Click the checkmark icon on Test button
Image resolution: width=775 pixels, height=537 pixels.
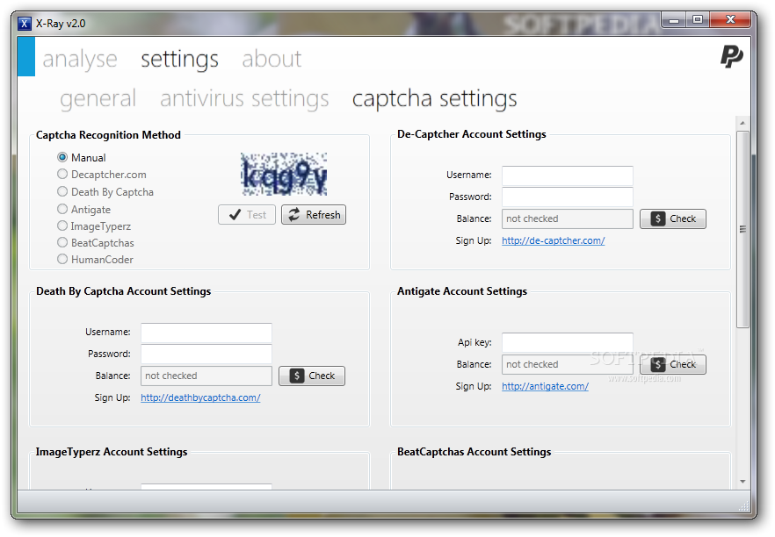(x=235, y=214)
